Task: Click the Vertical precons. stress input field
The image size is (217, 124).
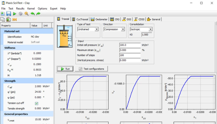Action: (x=130, y=60)
